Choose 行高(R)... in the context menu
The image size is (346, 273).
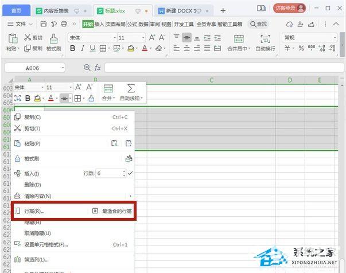click(x=34, y=211)
